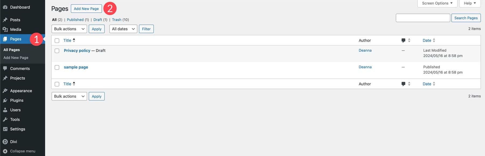
Task: Tick the sample page row checkbox
Action: point(57,67)
